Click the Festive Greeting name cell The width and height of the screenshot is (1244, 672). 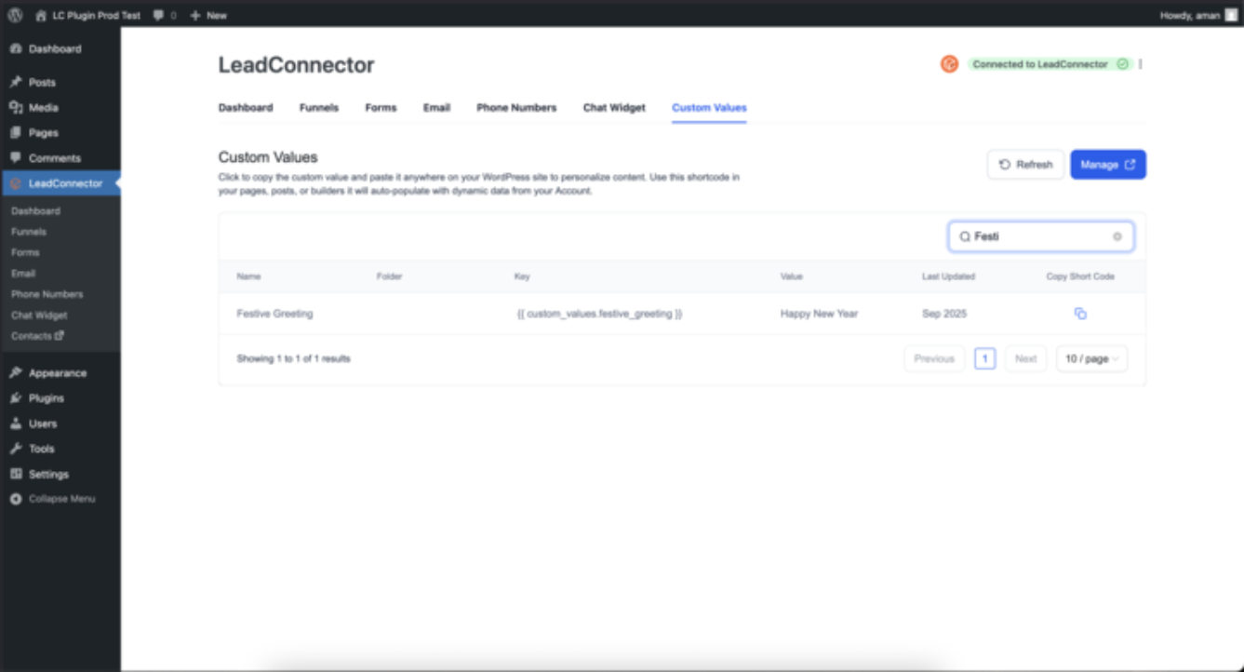pyautogui.click(x=274, y=314)
